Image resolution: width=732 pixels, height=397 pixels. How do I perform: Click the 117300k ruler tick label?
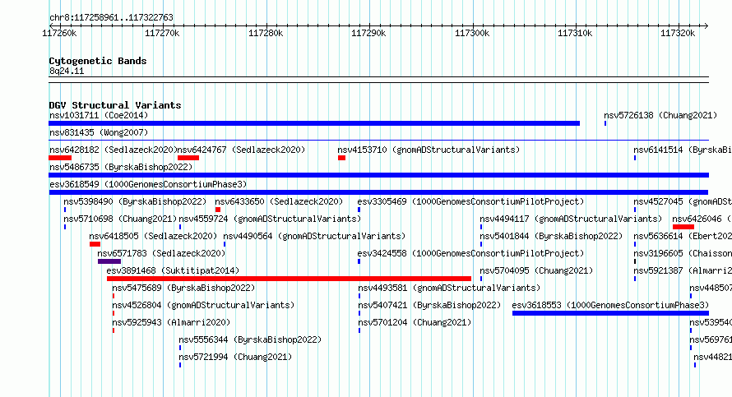(x=472, y=33)
